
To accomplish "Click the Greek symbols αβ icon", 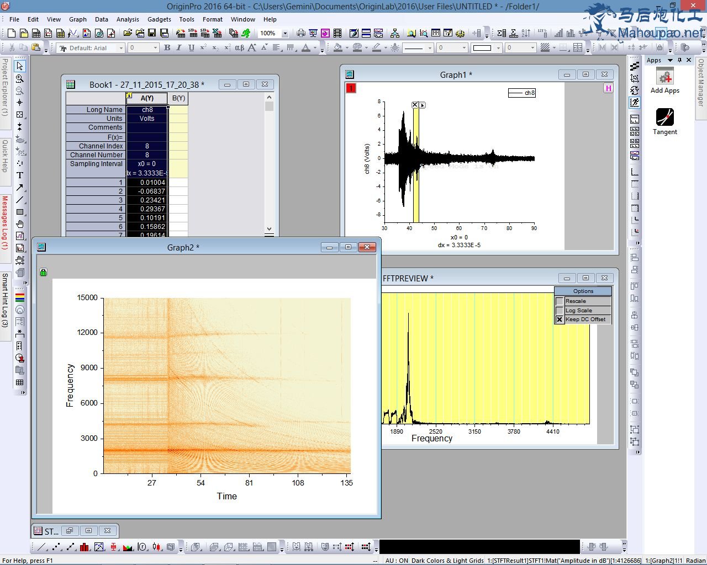I will point(239,48).
